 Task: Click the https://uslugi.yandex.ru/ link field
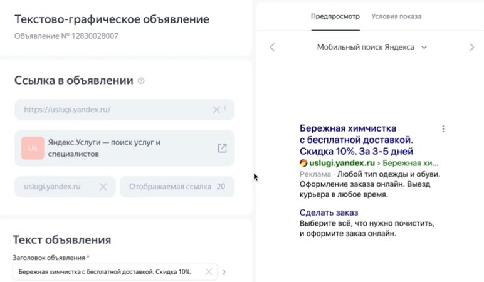pyautogui.click(x=124, y=110)
